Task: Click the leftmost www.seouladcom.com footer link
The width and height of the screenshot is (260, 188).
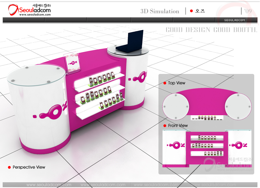Action: click(x=49, y=185)
